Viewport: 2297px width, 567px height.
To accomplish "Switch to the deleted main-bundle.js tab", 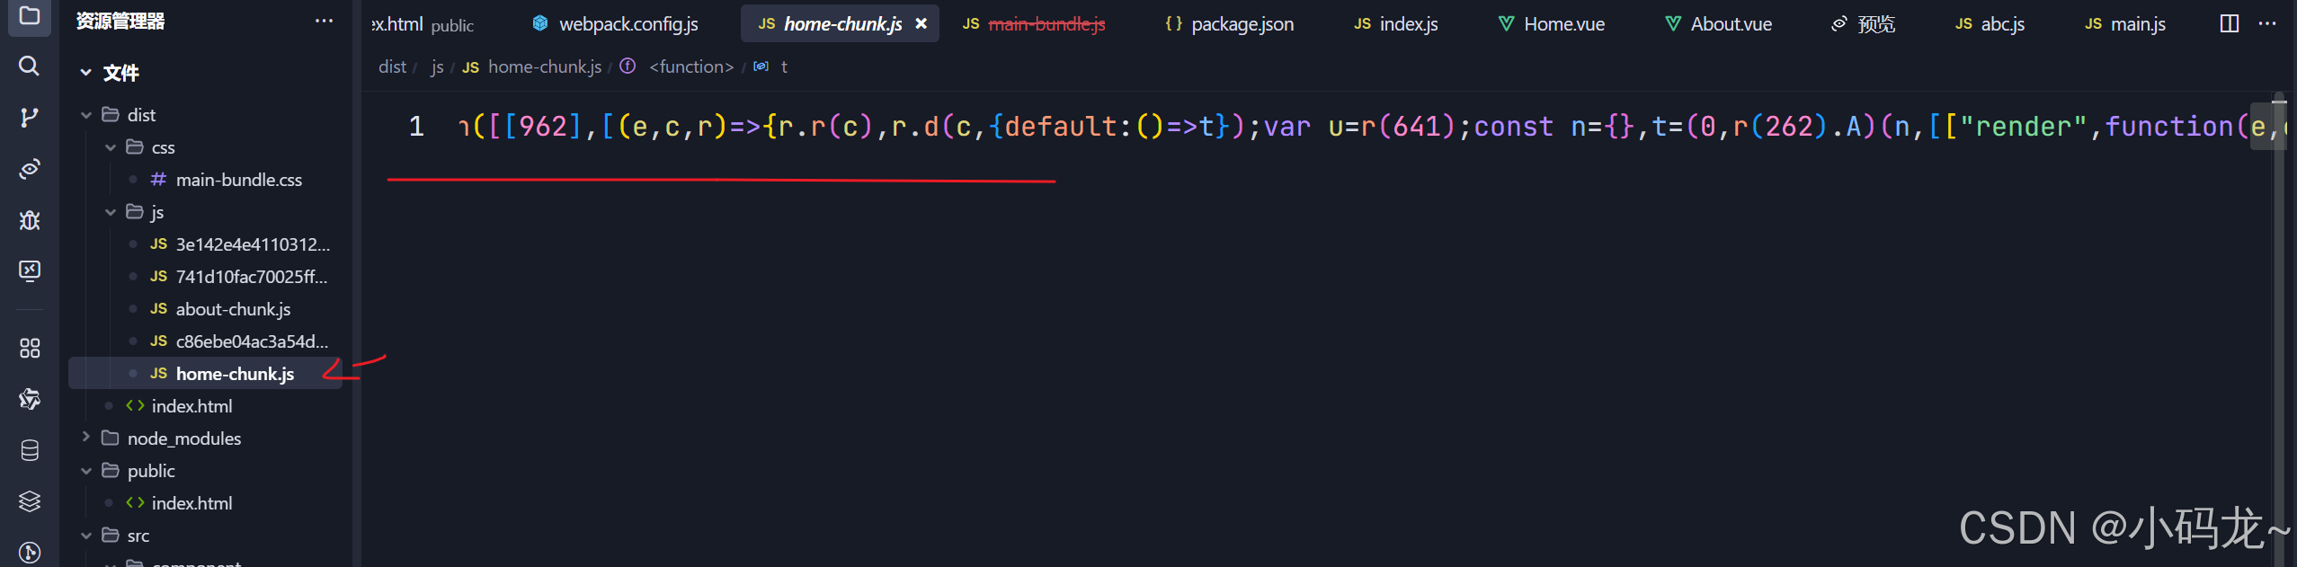I will (x=1034, y=24).
